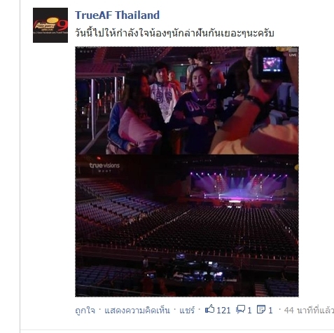This screenshot has width=334, height=333.
Task: Click the แสดงความคิดเห็น (Comment) link
Action: (137, 311)
